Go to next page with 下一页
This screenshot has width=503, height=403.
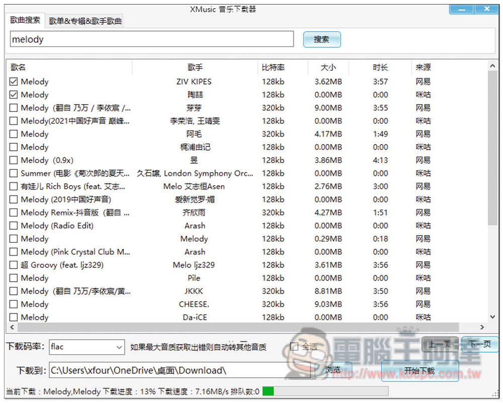click(x=479, y=344)
